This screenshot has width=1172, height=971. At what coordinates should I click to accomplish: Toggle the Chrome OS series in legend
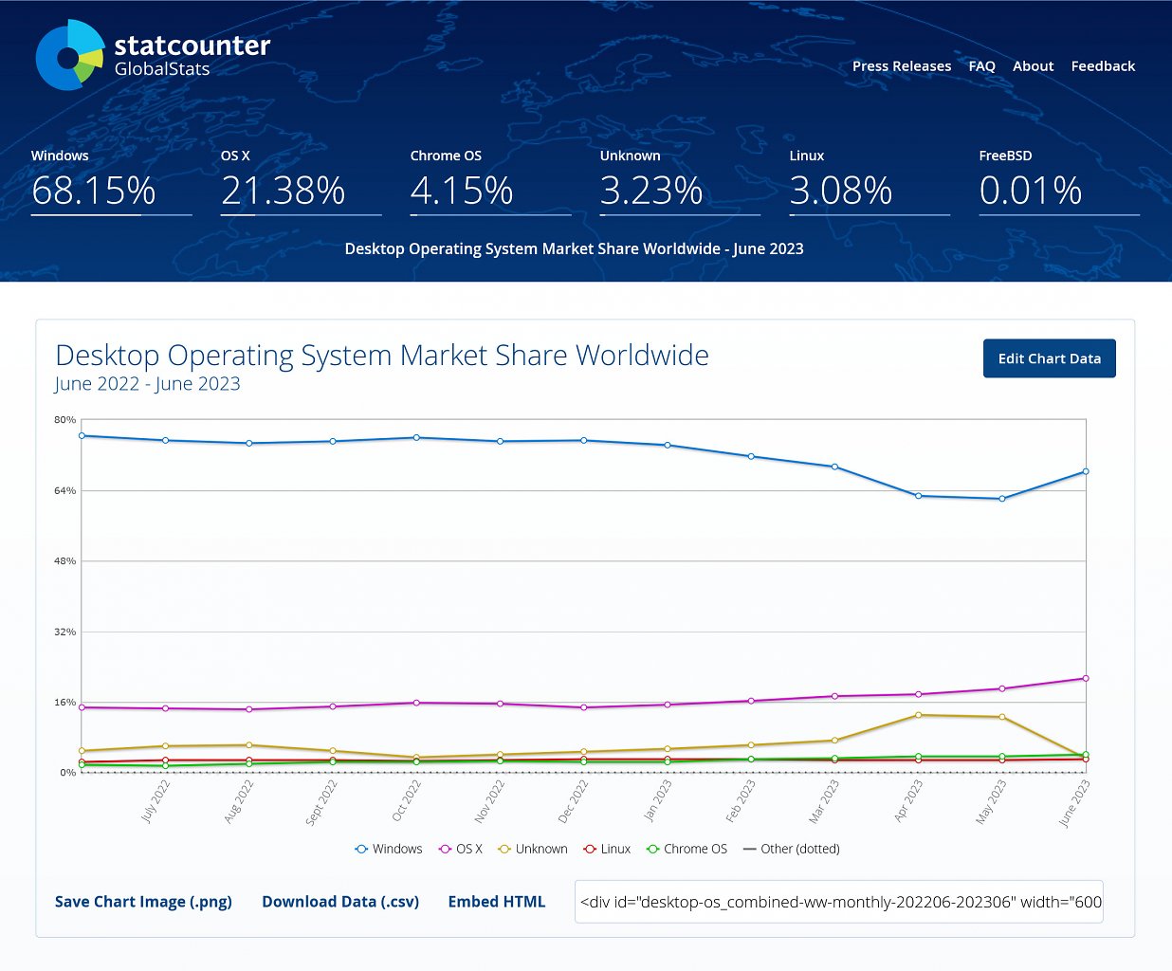(687, 849)
